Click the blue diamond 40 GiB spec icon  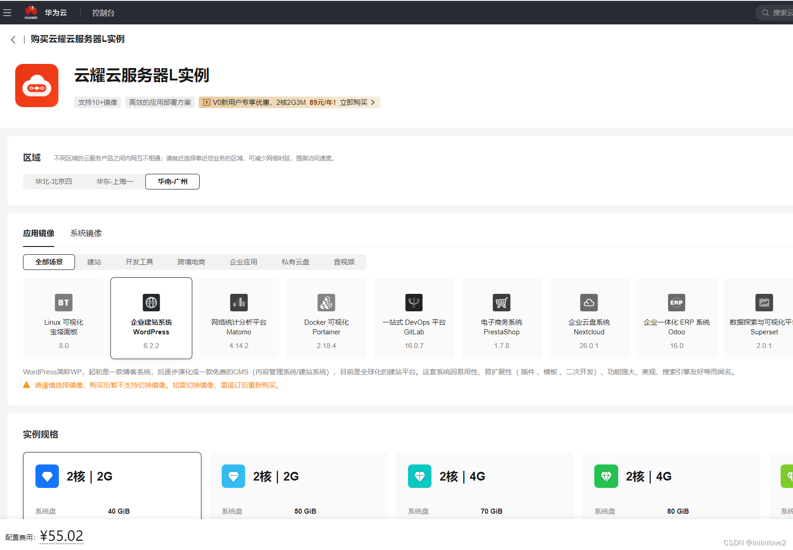(x=47, y=476)
